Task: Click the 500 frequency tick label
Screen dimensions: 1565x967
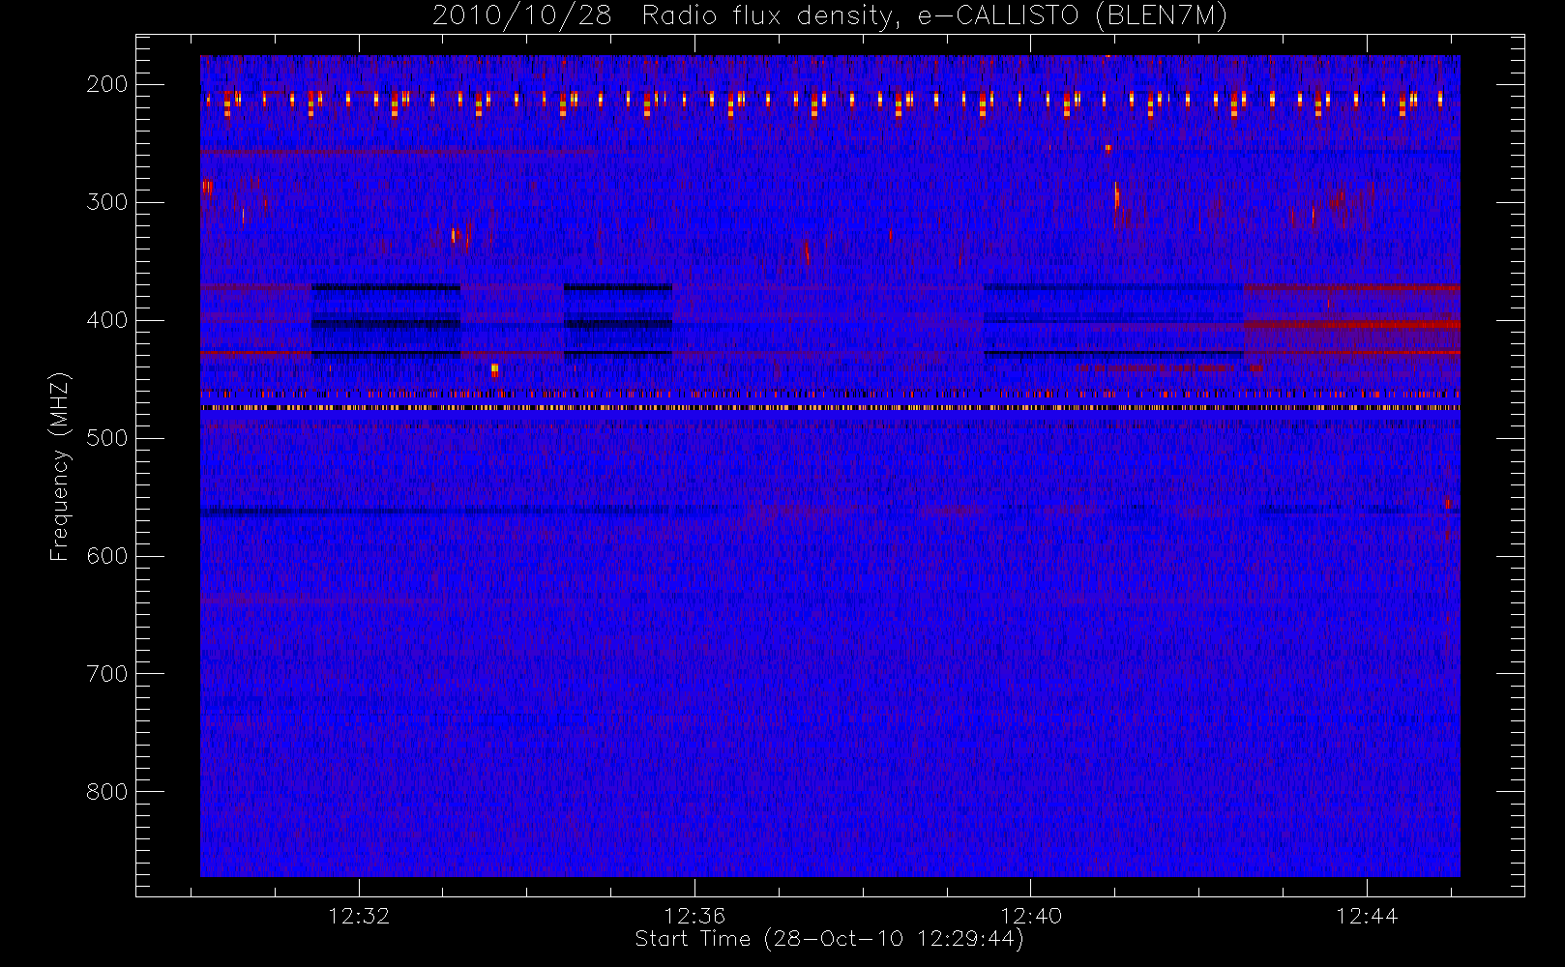Action: (x=107, y=438)
